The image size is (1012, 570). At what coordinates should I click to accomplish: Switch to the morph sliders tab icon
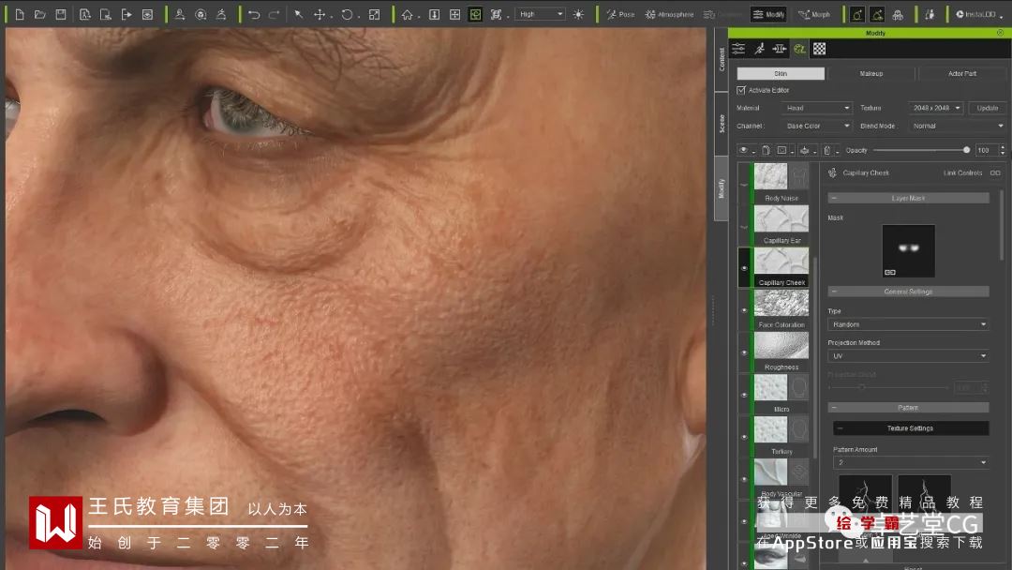780,49
